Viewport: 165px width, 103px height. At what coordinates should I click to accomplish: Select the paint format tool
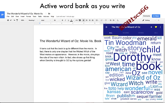(17, 20)
